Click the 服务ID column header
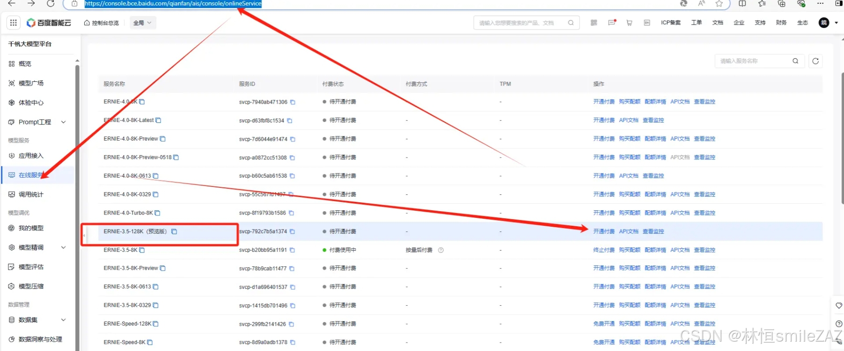This screenshot has height=351, width=844. (247, 84)
